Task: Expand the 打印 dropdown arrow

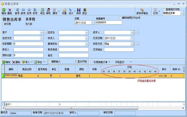Action: [159, 11]
